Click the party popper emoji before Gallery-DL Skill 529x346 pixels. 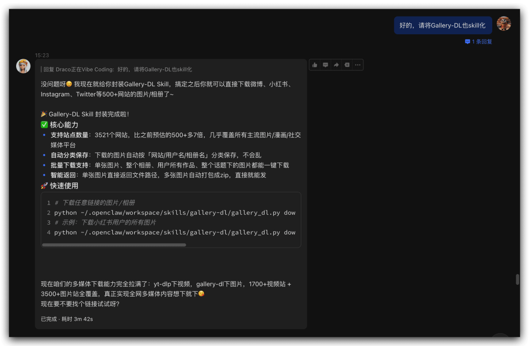tap(44, 114)
